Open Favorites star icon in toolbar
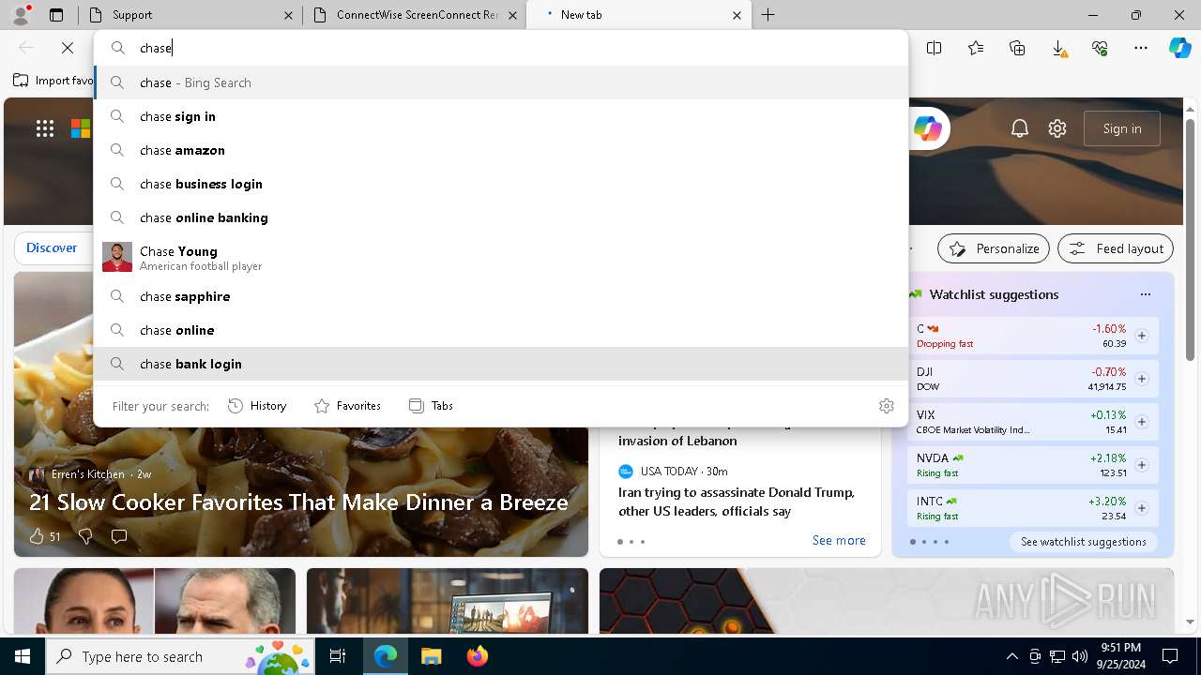The width and height of the screenshot is (1201, 675). (976, 48)
